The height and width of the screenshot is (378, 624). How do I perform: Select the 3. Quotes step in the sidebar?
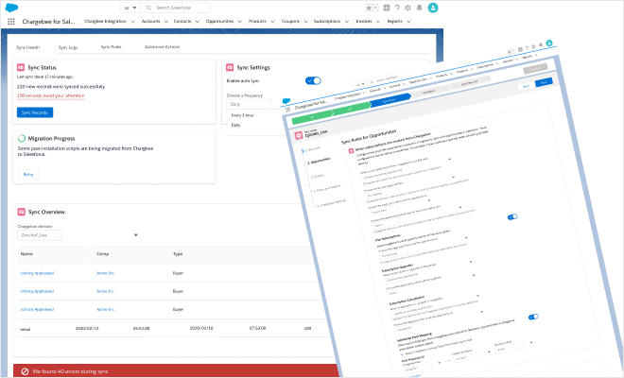(318, 176)
